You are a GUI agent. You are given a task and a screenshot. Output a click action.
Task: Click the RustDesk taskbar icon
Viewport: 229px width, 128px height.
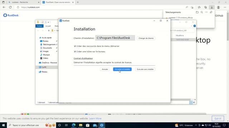click(102, 125)
